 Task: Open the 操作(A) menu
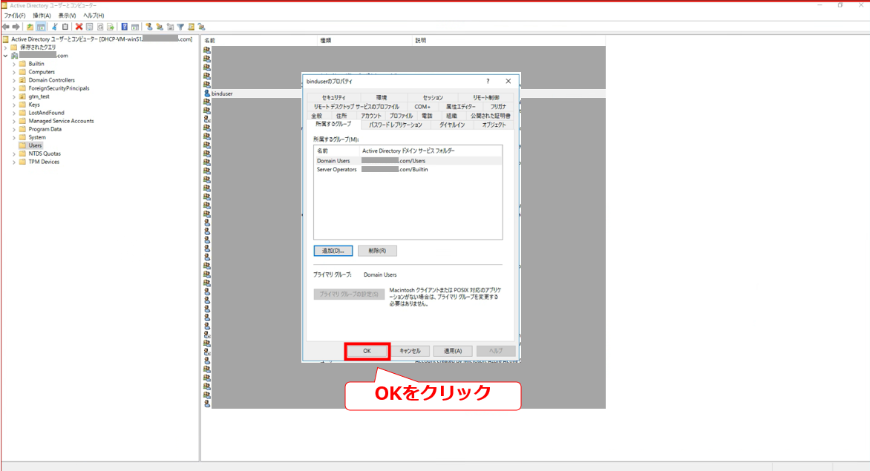42,16
